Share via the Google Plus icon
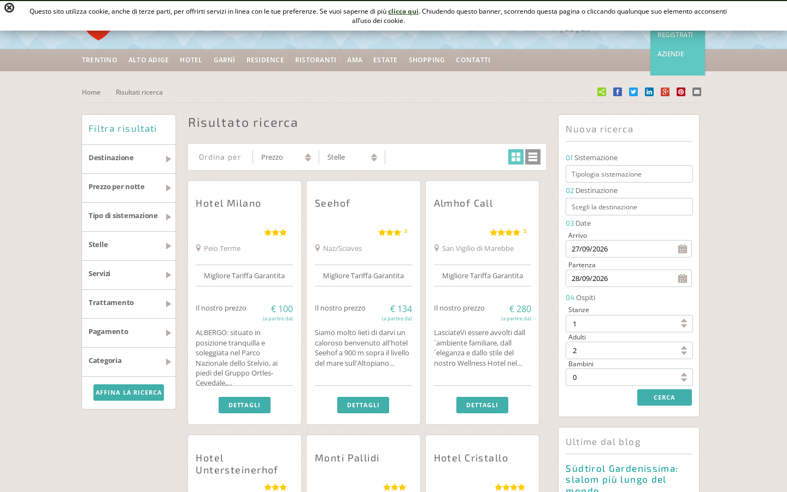 click(665, 92)
